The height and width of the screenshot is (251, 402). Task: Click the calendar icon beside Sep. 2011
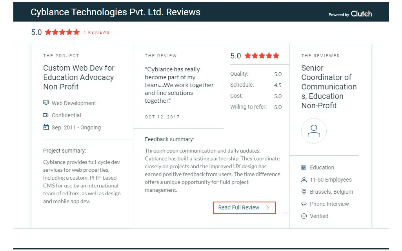[46, 127]
